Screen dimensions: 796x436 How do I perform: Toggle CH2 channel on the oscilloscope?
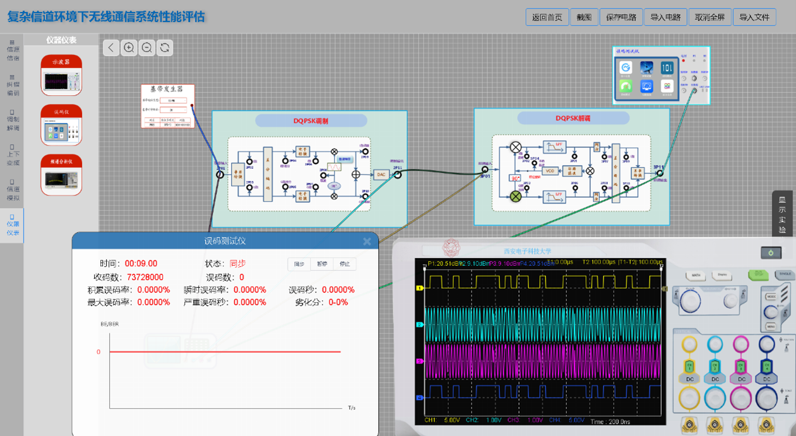(x=715, y=367)
